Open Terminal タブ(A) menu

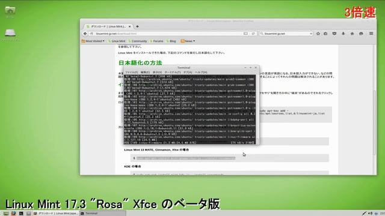[x=188, y=72]
